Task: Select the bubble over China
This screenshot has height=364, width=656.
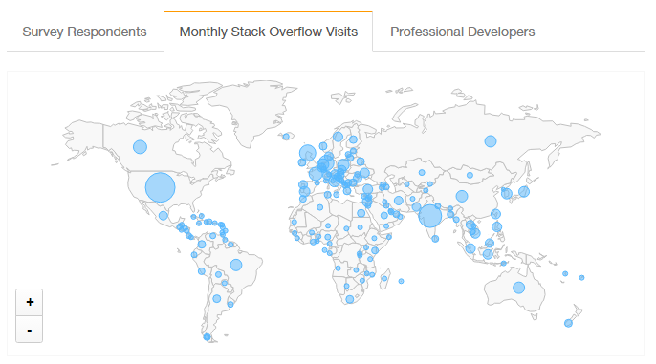Action: pyautogui.click(x=462, y=196)
